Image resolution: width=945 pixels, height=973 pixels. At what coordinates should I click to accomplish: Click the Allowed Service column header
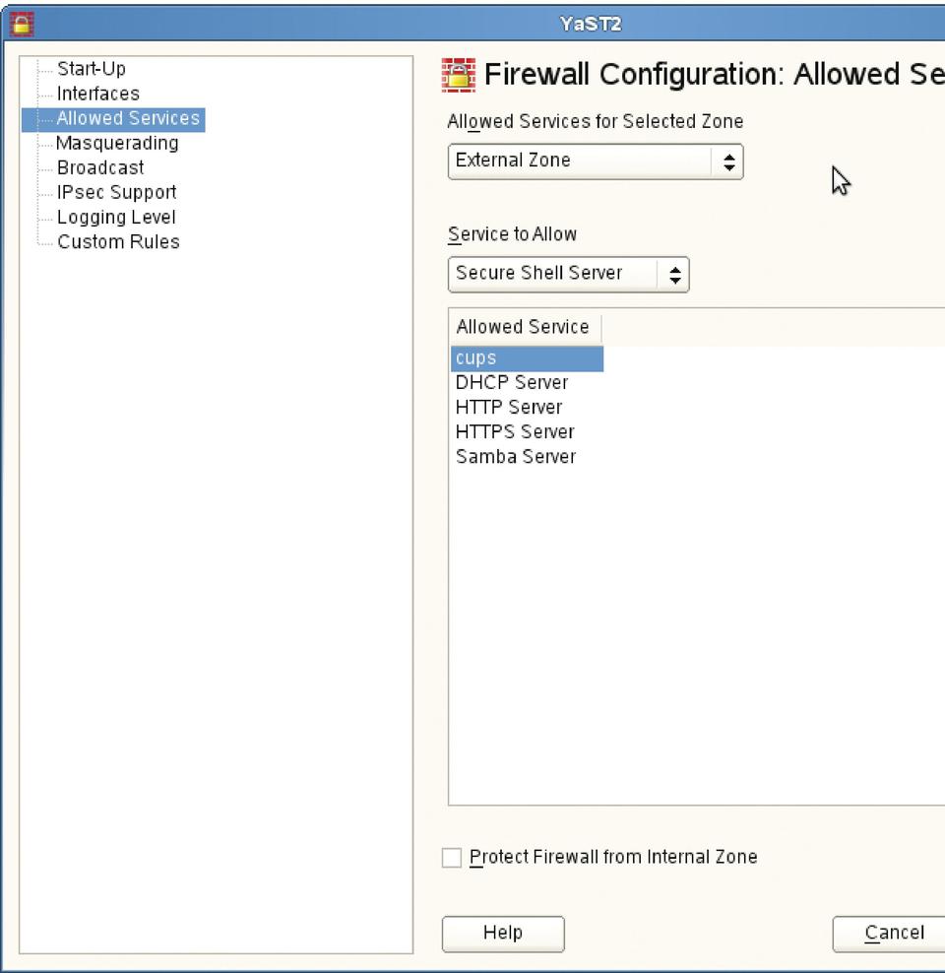click(x=523, y=327)
